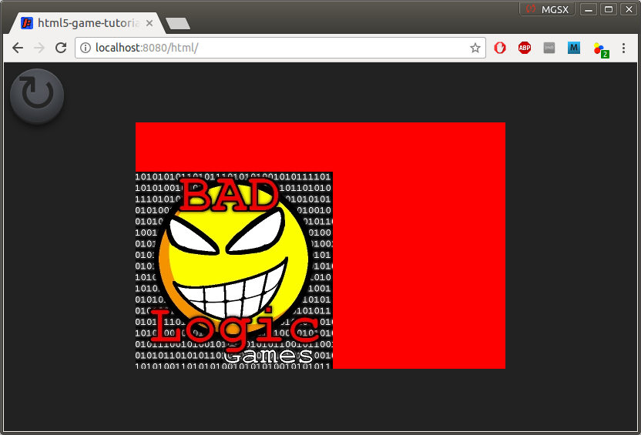Minimize the browser window

[589, 9]
